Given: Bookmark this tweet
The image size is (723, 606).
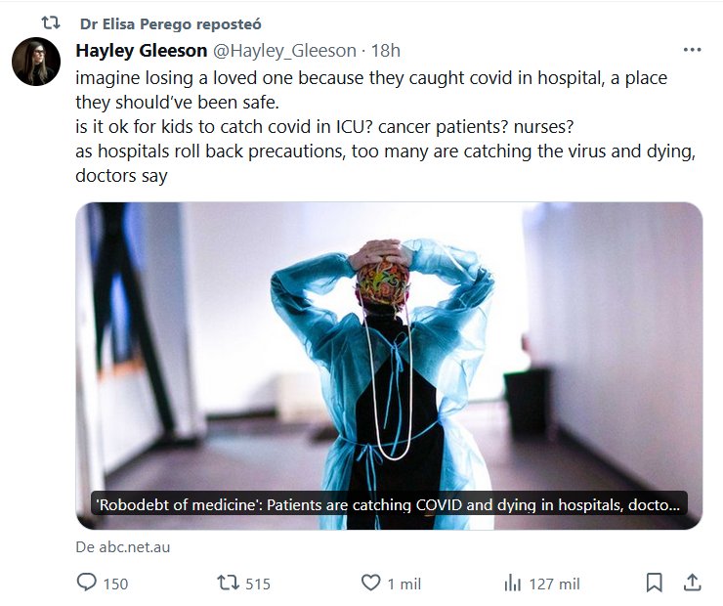Looking at the screenshot, I should [x=655, y=583].
